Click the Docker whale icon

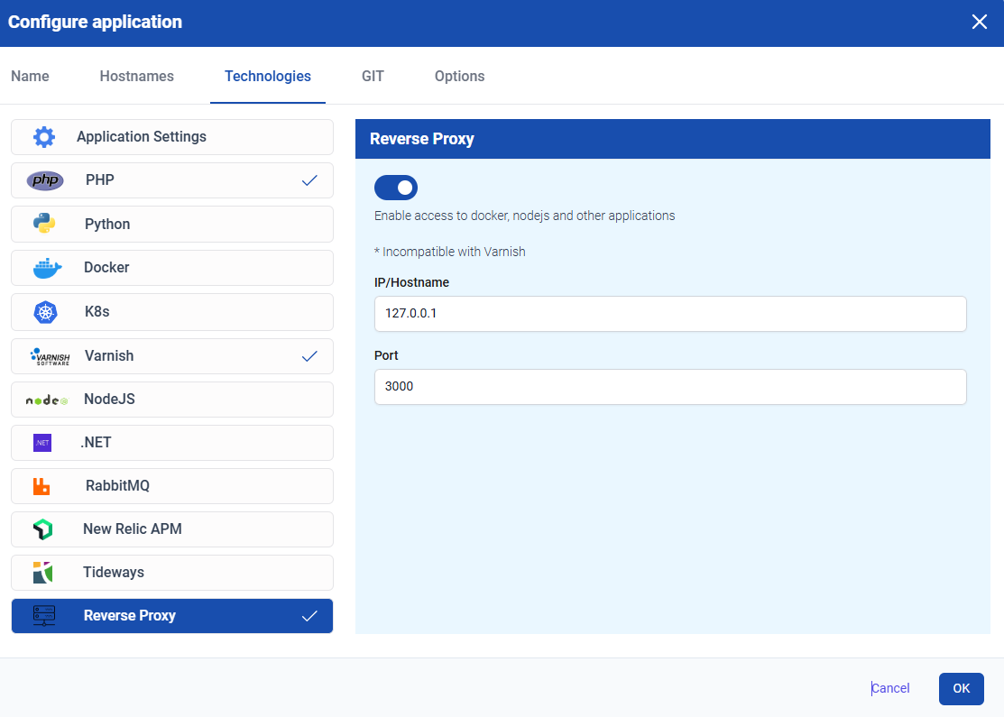pos(44,267)
